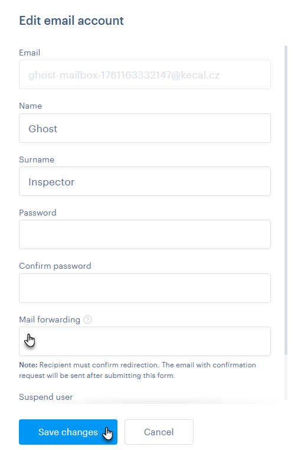Click the Surname field label
301x450 pixels.
(x=37, y=159)
